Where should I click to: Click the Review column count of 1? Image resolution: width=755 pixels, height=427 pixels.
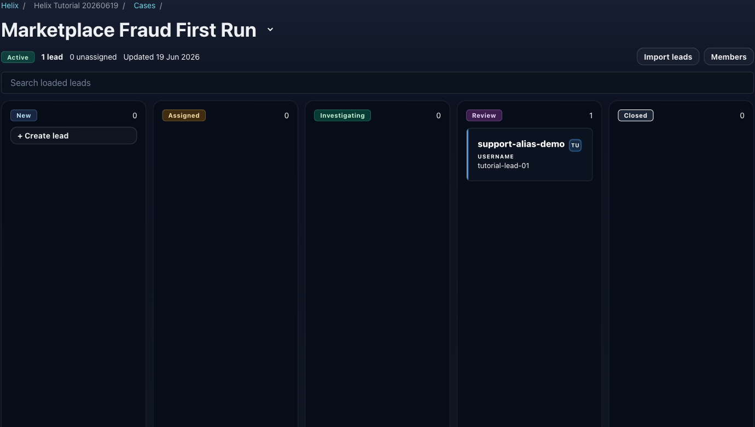point(591,116)
